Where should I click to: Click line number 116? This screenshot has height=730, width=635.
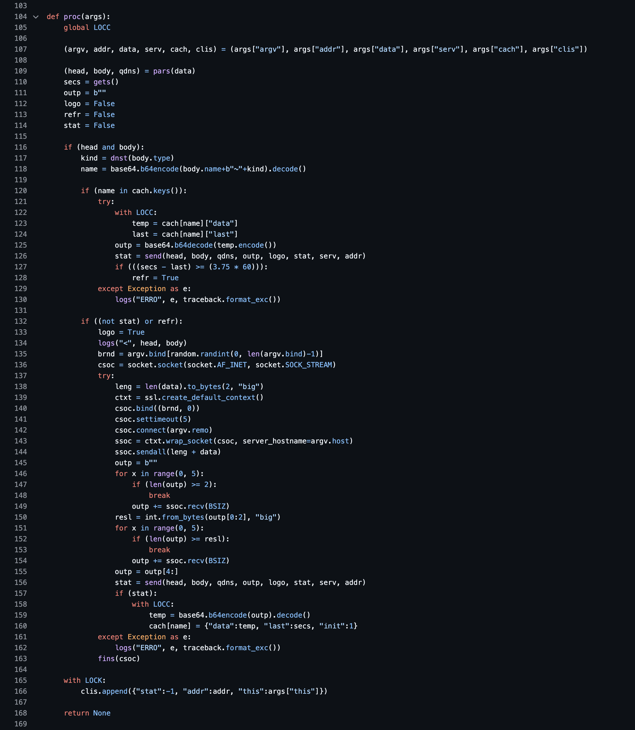[x=21, y=147]
